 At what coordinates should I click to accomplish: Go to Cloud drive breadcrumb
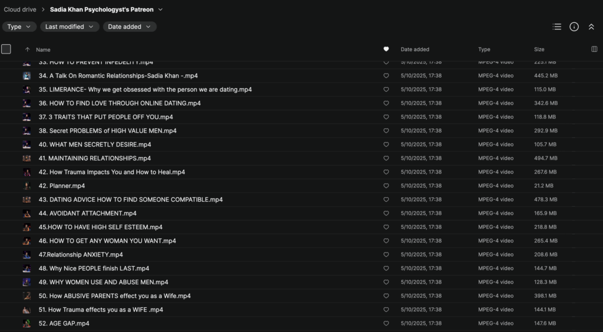[x=20, y=9]
